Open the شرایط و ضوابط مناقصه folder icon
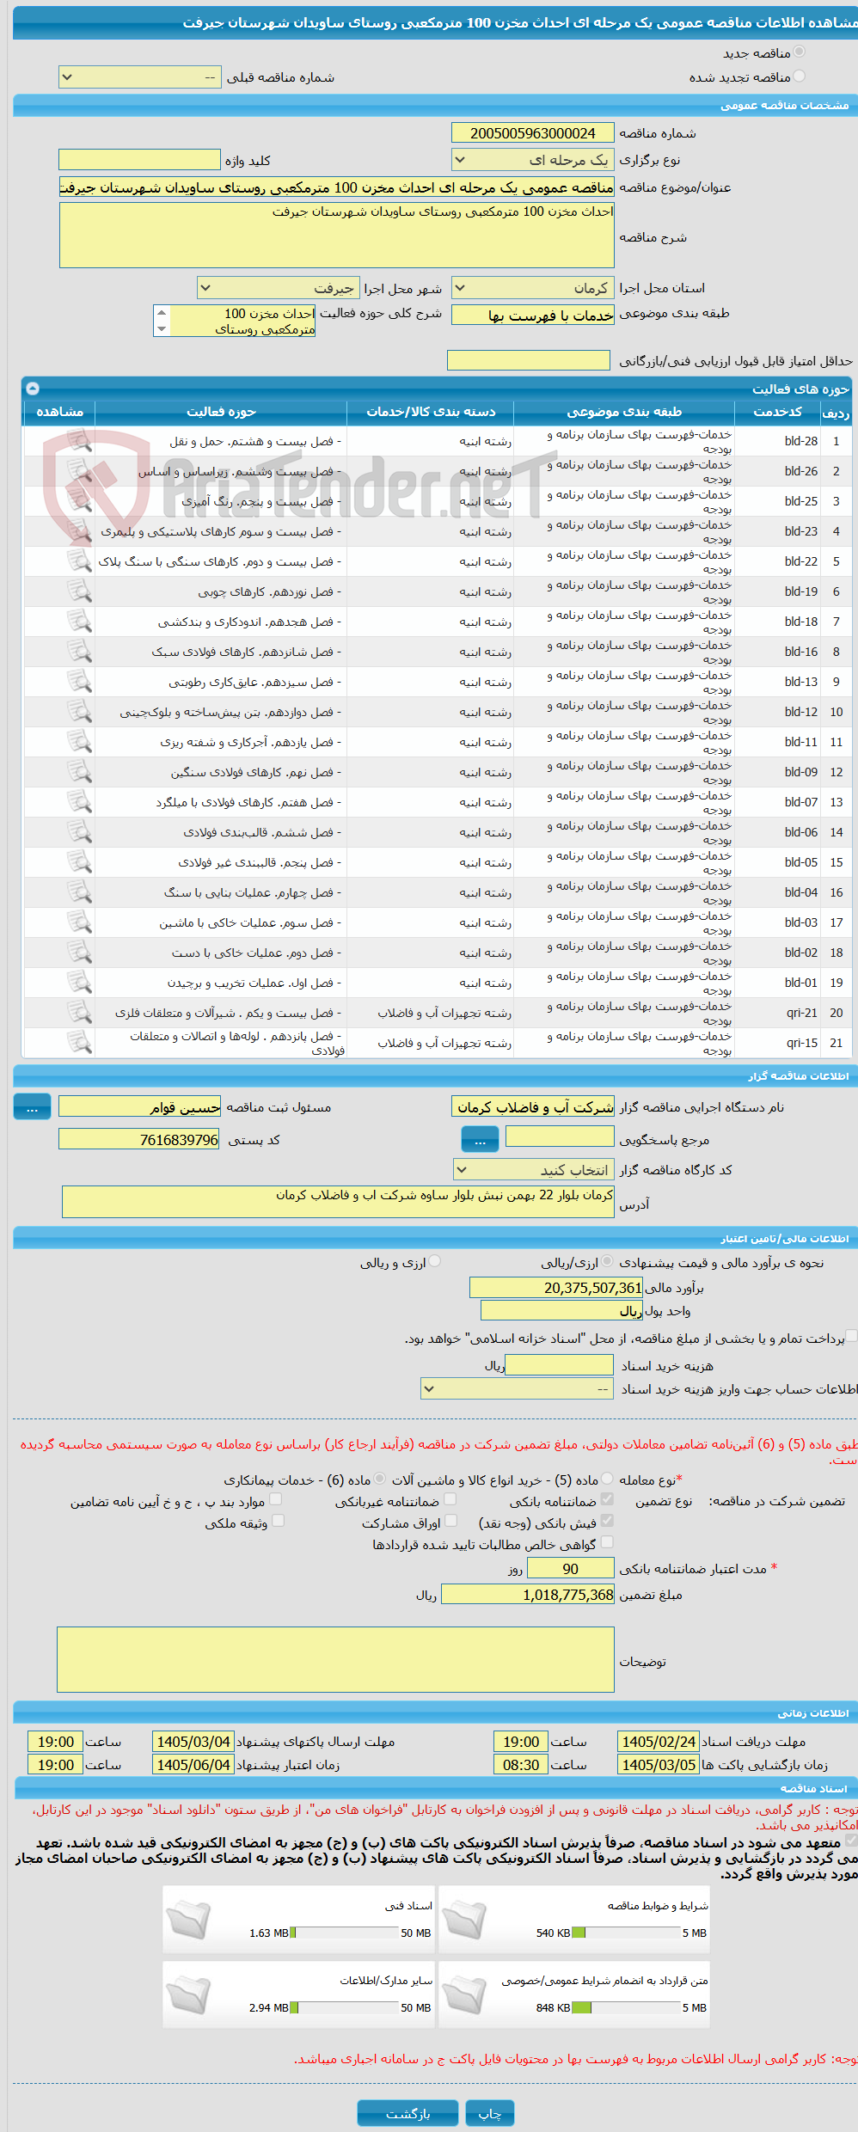858x2132 pixels. tap(464, 1920)
